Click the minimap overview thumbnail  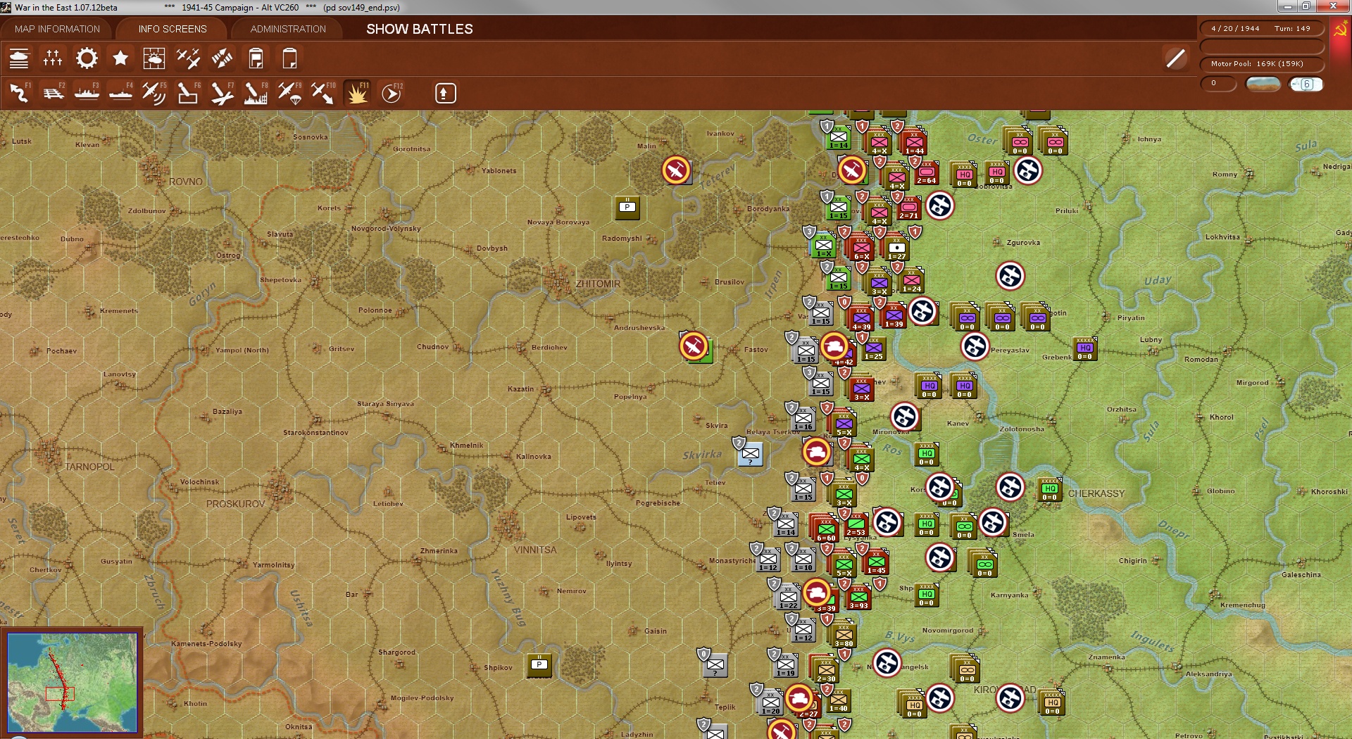pyautogui.click(x=71, y=683)
